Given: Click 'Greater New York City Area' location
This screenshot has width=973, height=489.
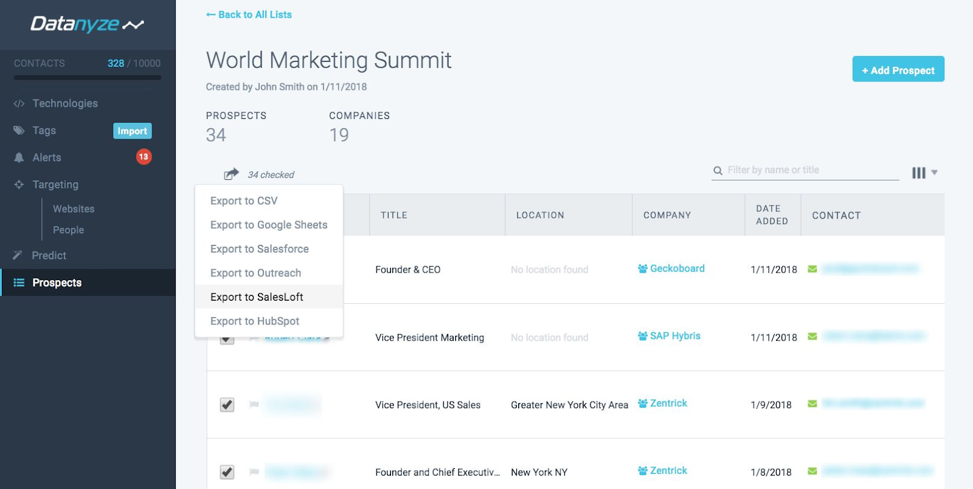Looking at the screenshot, I should pyautogui.click(x=569, y=405).
